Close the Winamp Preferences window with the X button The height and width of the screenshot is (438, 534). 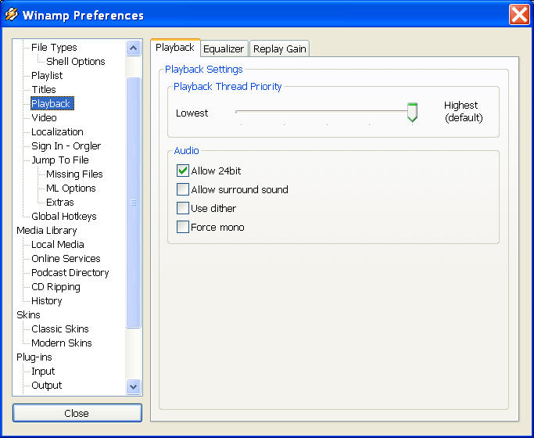point(518,15)
